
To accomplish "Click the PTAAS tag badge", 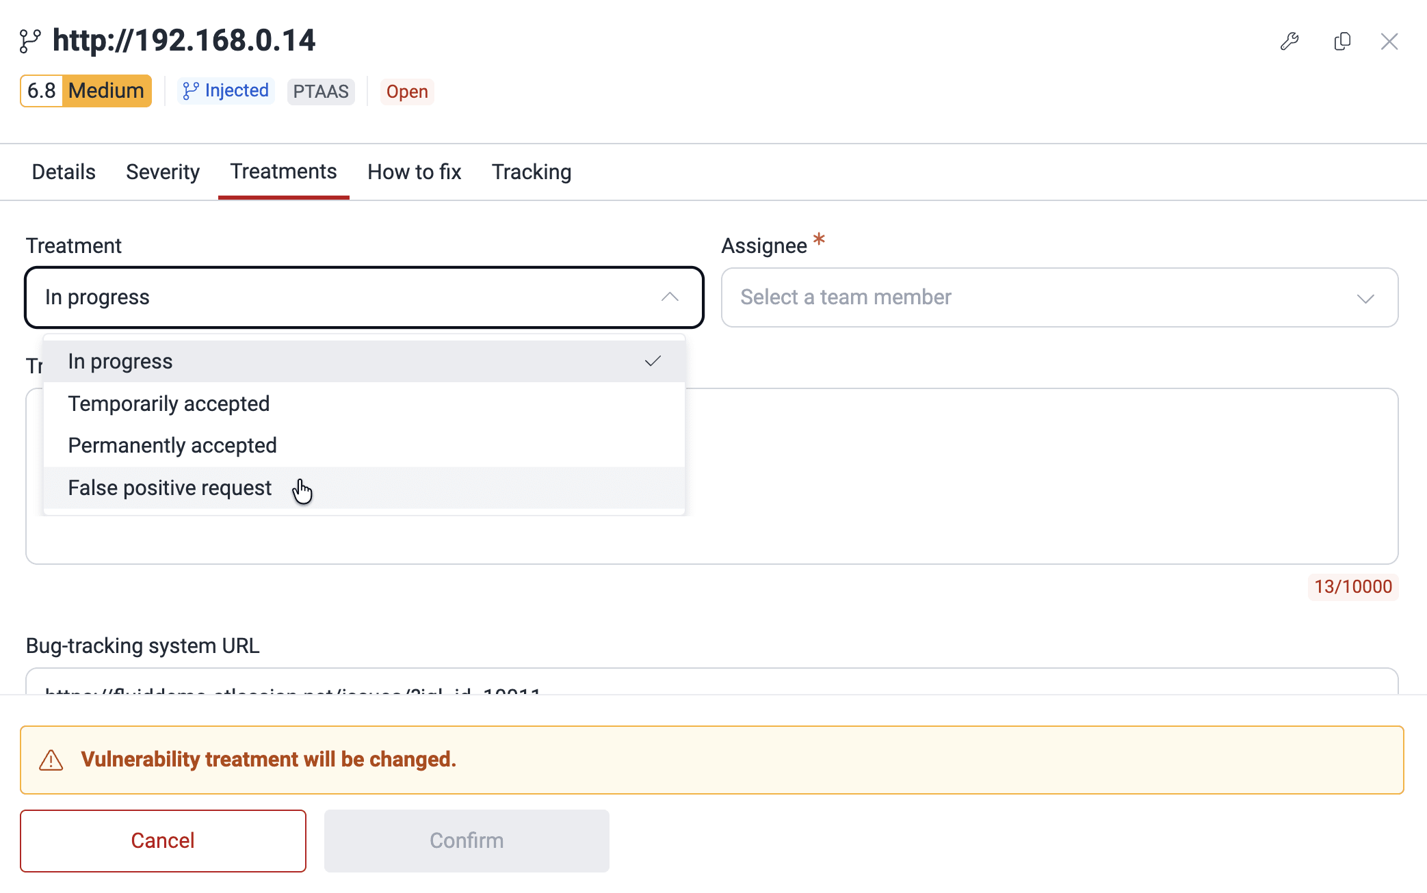I will coord(321,91).
